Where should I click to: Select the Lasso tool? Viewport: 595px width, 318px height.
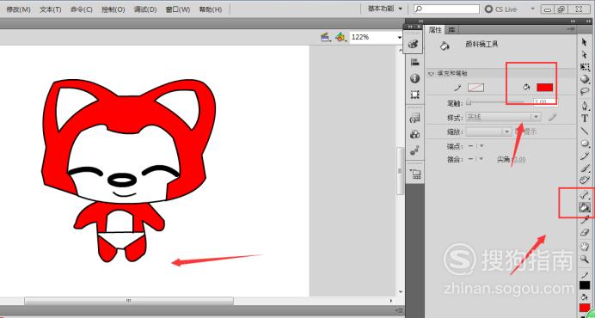585,92
